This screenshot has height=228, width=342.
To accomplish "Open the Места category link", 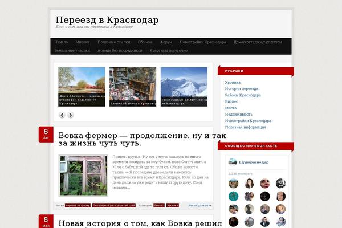I will tap(231, 108).
